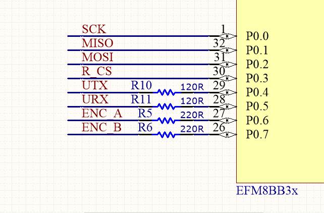Click the pin arrow at P0.1
Viewport: 324px width, 213px height.
[x=231, y=50]
